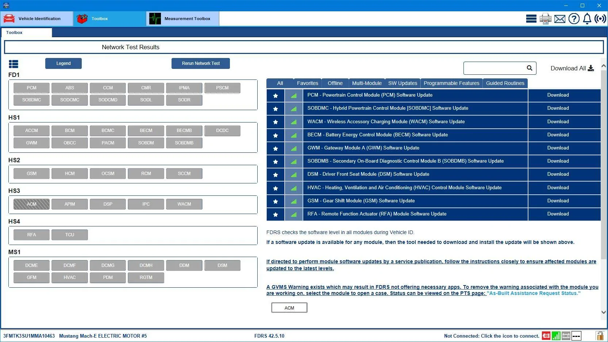Screen dimensions: 608x342
Task: Toggle favorite star for RFA Module Software Update
Action: coord(276,214)
